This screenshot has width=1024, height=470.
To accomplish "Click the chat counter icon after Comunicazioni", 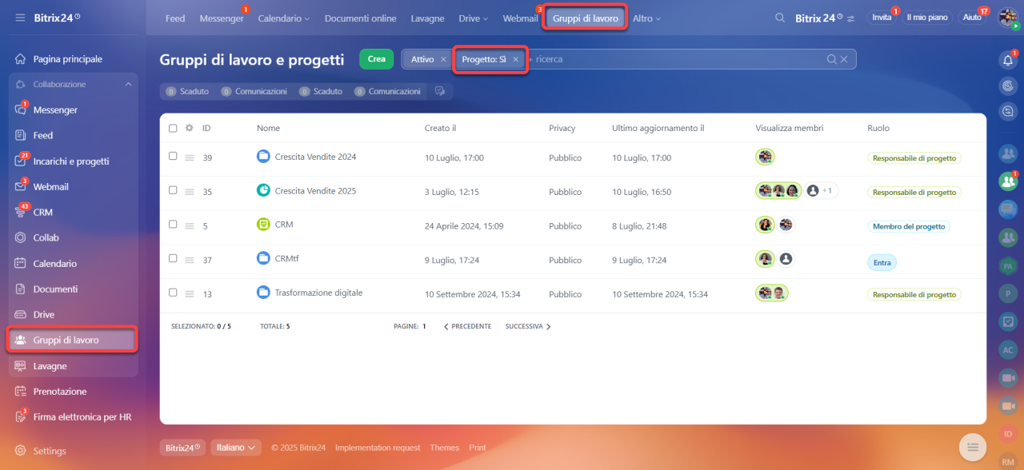I will tap(439, 92).
